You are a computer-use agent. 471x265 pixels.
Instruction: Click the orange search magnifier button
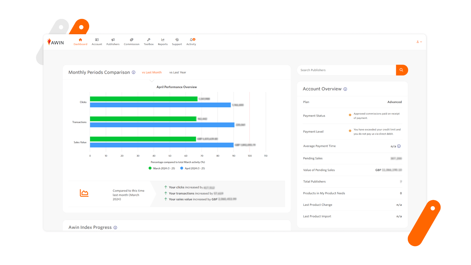tap(402, 70)
